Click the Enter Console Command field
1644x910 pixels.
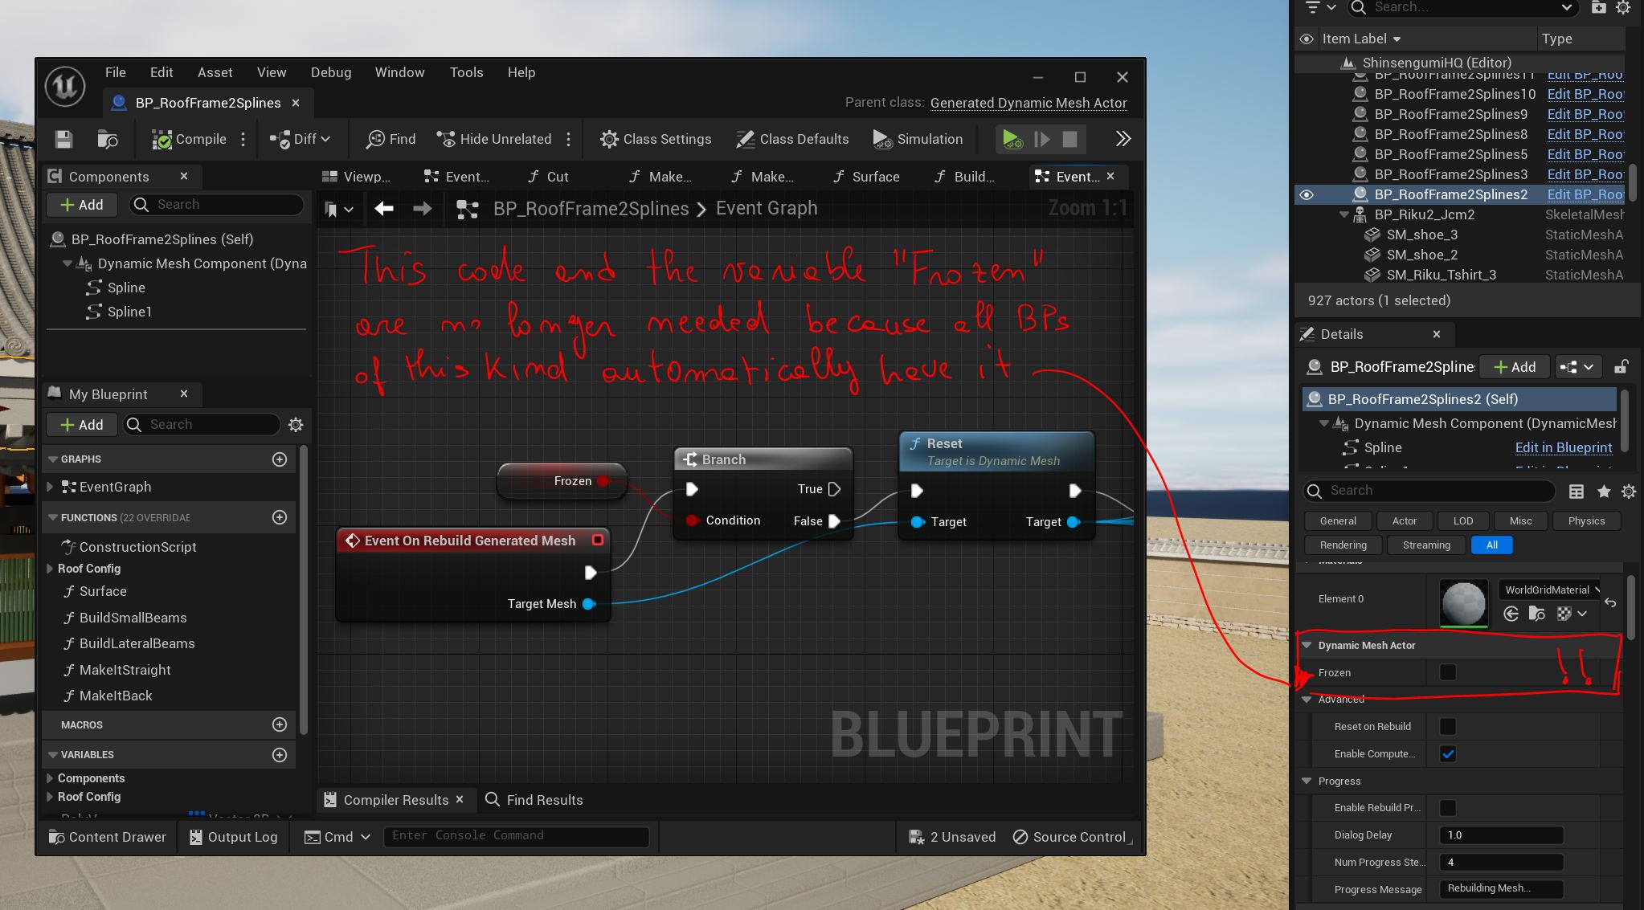point(515,836)
